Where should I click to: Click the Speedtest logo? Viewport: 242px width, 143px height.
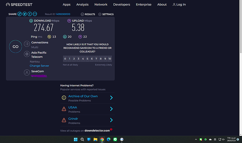tap(19, 5)
